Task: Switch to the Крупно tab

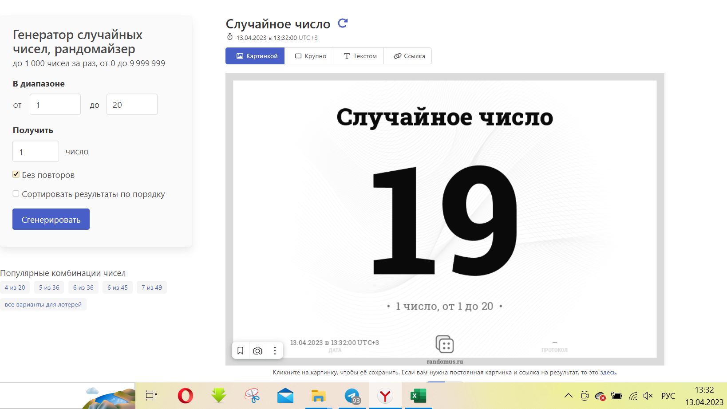Action: pos(310,56)
